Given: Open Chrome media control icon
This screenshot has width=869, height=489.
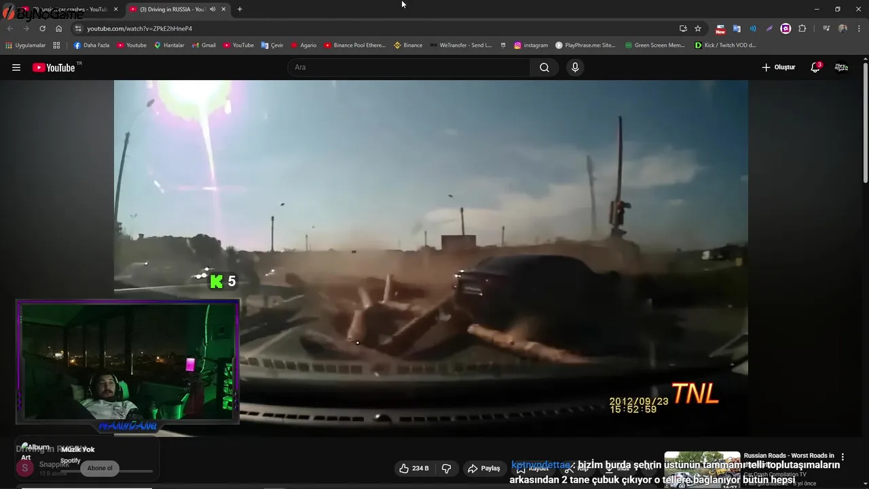Looking at the screenshot, I should point(826,29).
